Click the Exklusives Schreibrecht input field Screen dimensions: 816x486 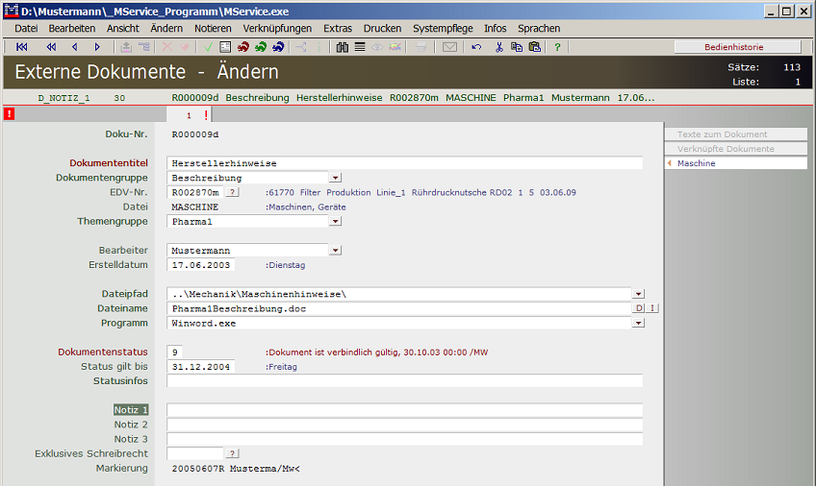pos(195,453)
